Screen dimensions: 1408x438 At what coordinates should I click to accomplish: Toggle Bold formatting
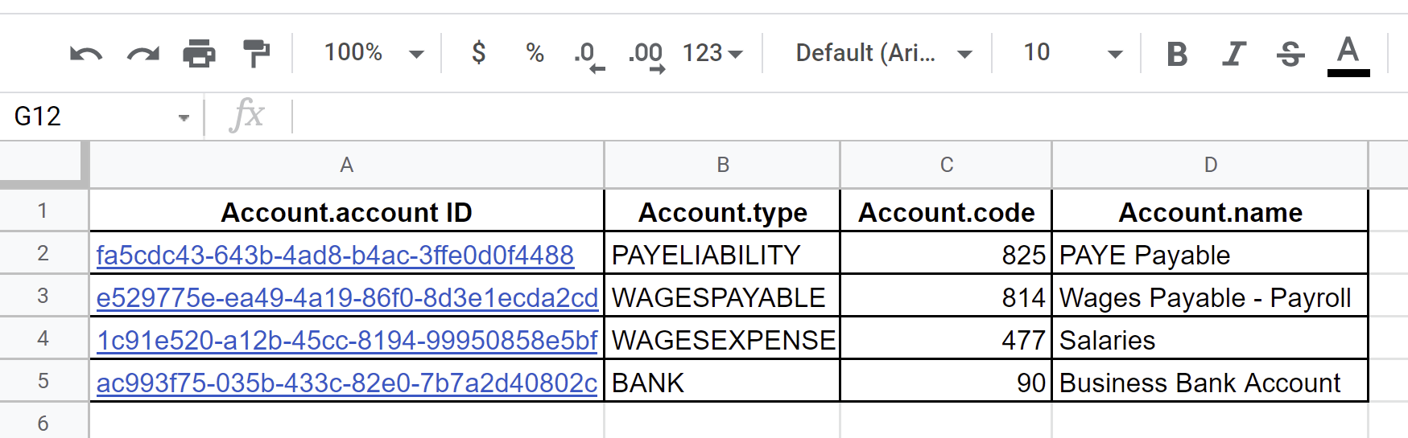pos(1177,54)
